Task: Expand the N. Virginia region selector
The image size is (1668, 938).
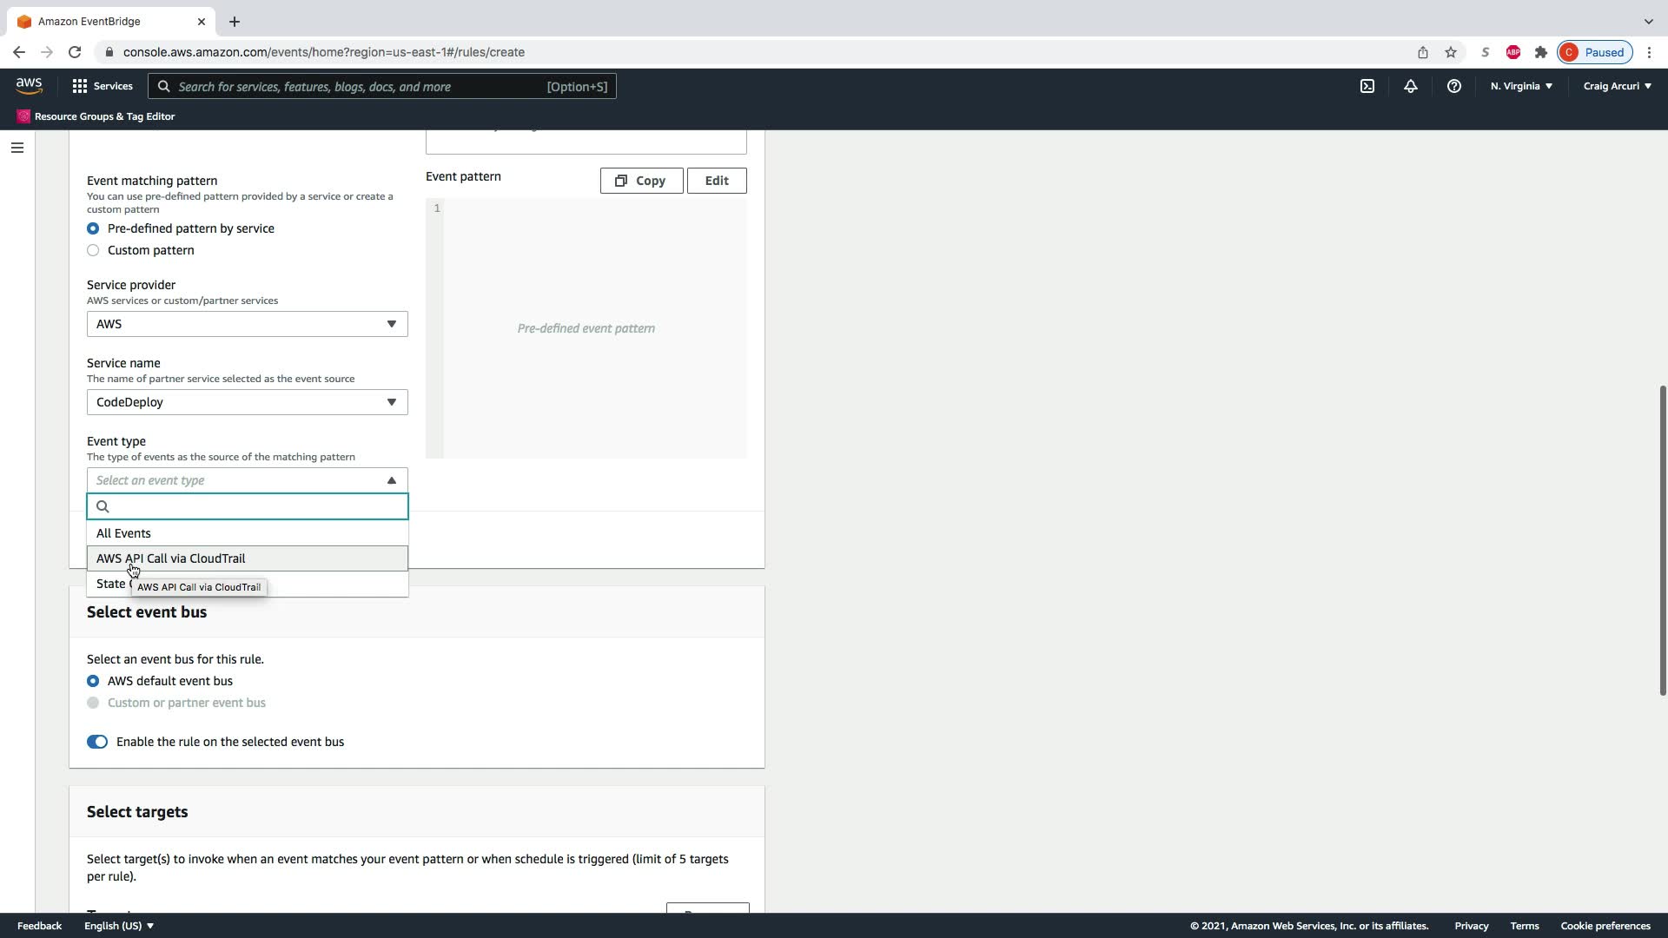Action: (x=1520, y=86)
